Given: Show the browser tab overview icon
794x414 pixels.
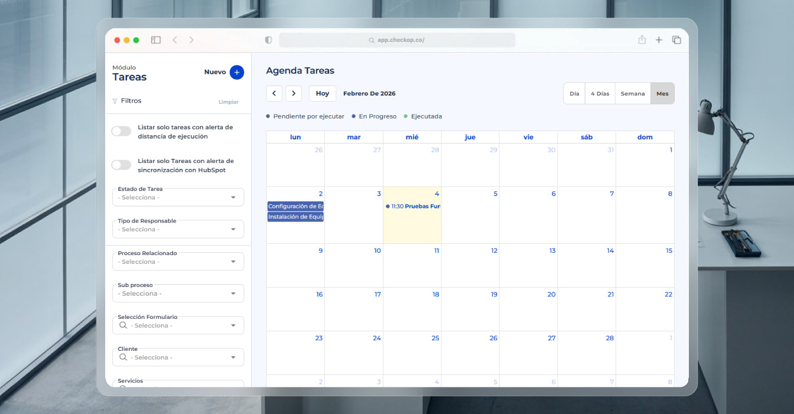Looking at the screenshot, I should pyautogui.click(x=676, y=40).
